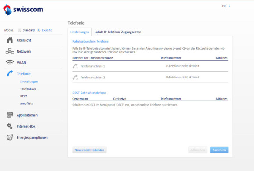
Task: Switch to the Einstellungen tab
Action: [80, 32]
